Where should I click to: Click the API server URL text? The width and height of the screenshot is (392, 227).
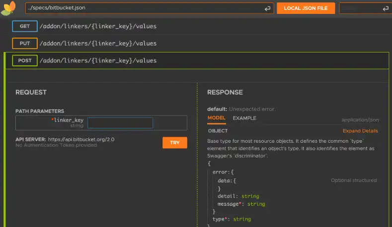tap(81, 139)
